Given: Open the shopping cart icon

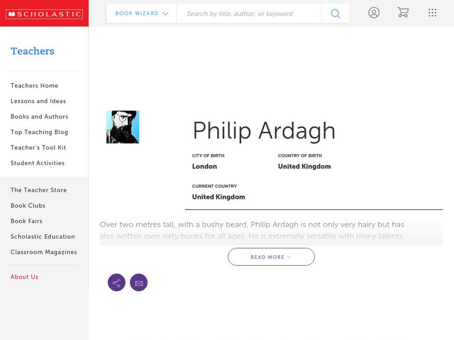Looking at the screenshot, I should tap(403, 13).
